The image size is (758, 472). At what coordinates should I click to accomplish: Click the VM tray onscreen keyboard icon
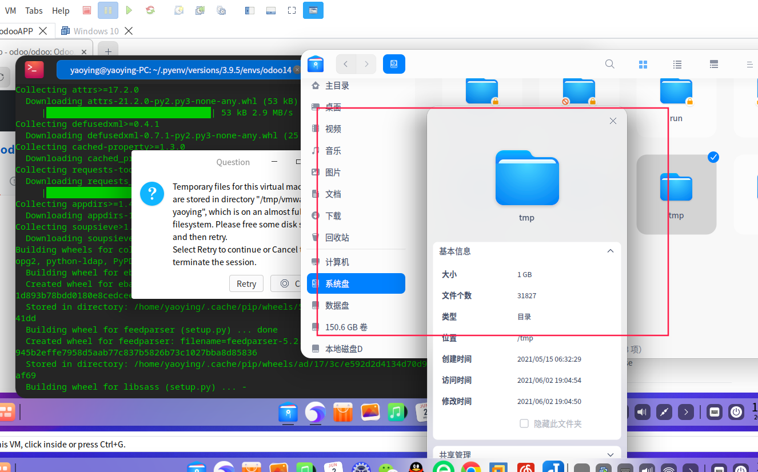[x=713, y=412]
